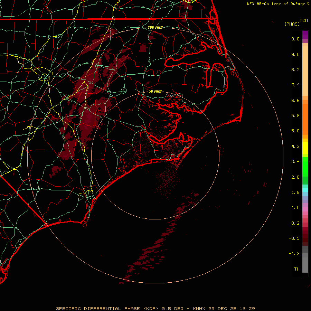This screenshot has height=311, width=311.
Task: Click the DKD unit label above the legend
Action: (303, 21)
